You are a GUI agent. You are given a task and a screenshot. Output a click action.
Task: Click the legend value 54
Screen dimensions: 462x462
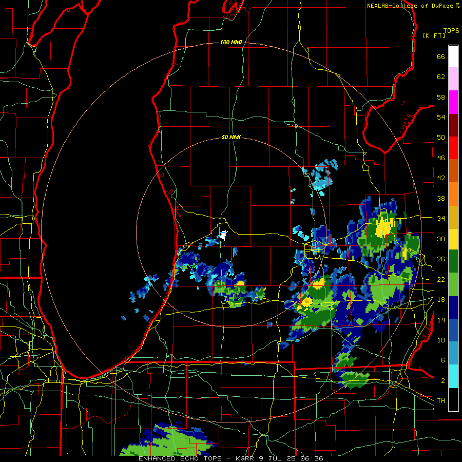(x=441, y=117)
